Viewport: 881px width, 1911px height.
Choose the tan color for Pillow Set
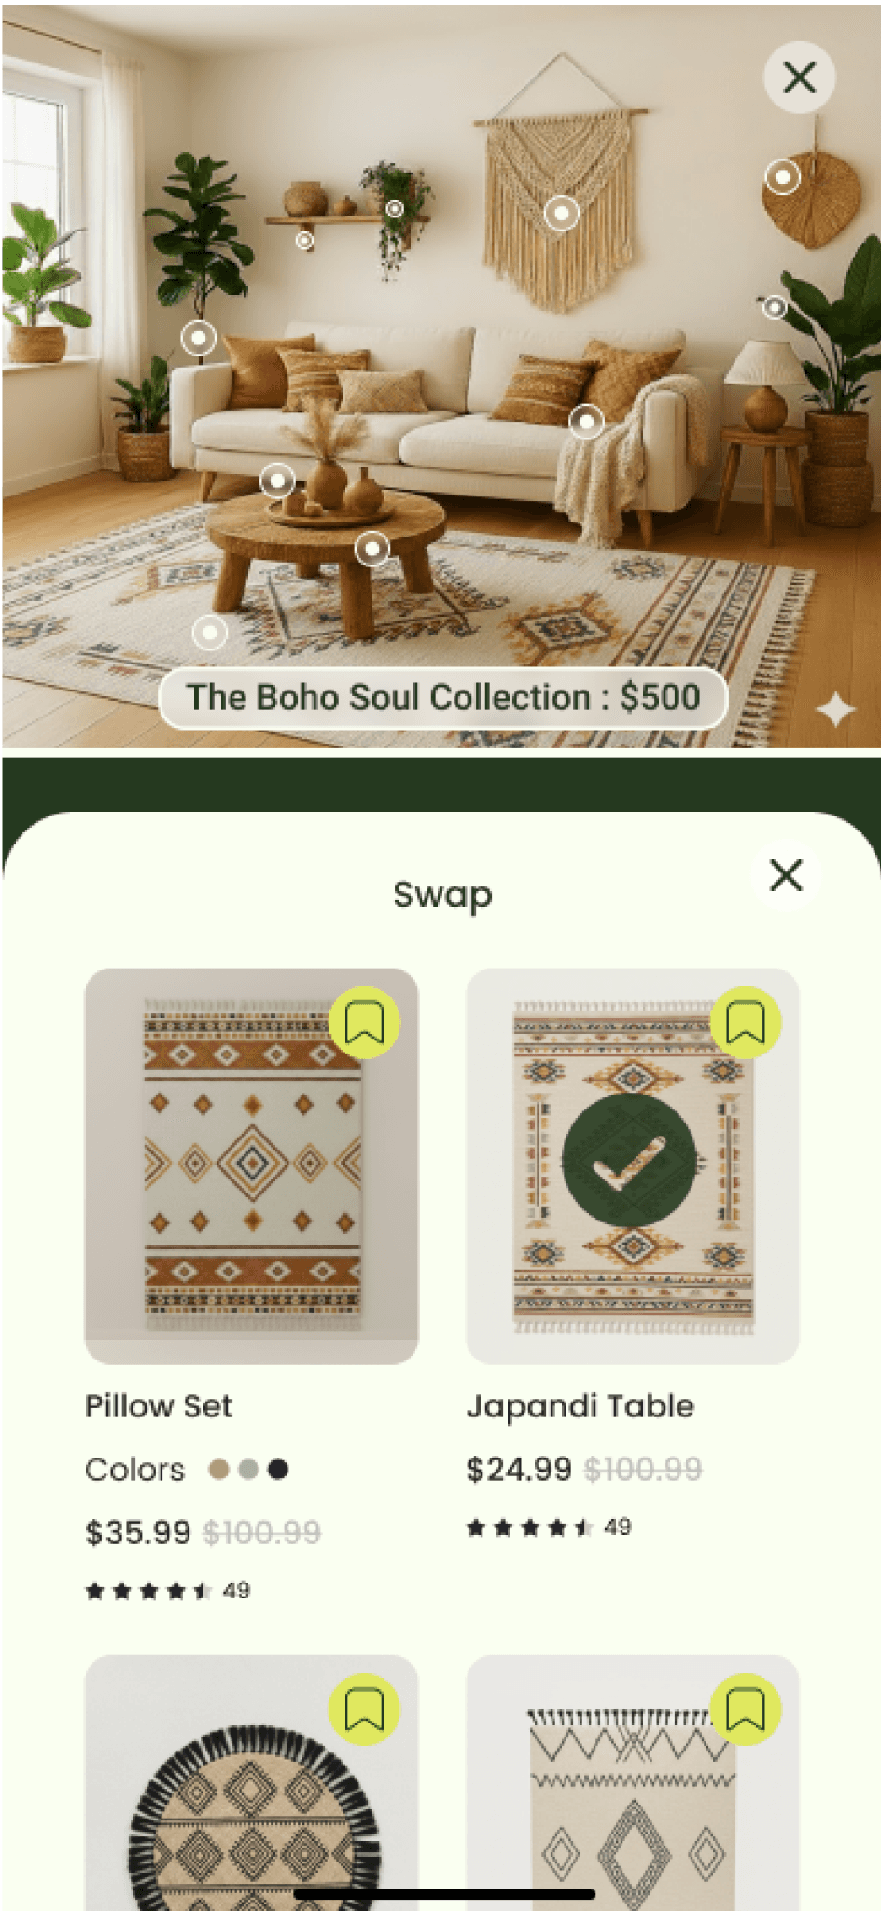click(x=219, y=1470)
